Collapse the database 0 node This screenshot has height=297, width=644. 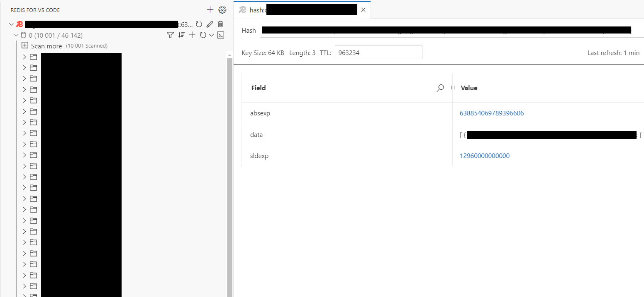[x=17, y=35]
